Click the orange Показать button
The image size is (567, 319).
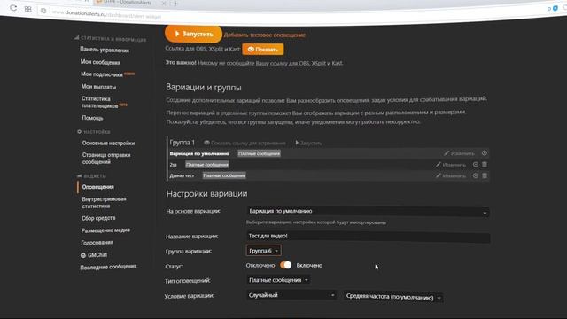pos(263,50)
